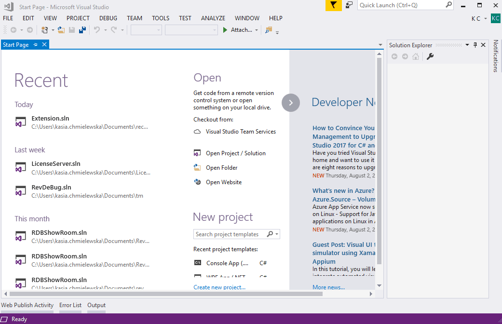Open the Web Publish Activity tab
The height and width of the screenshot is (324, 502).
[27, 305]
